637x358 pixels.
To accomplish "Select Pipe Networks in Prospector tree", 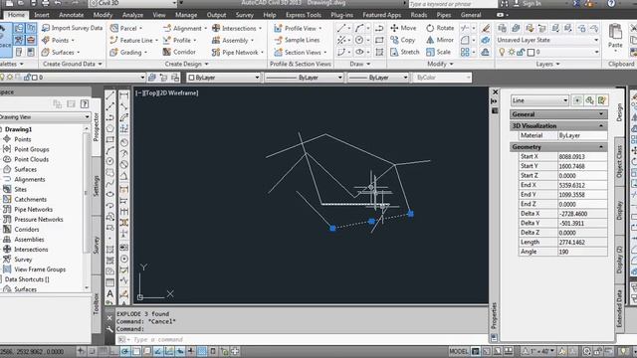I will point(33,210).
